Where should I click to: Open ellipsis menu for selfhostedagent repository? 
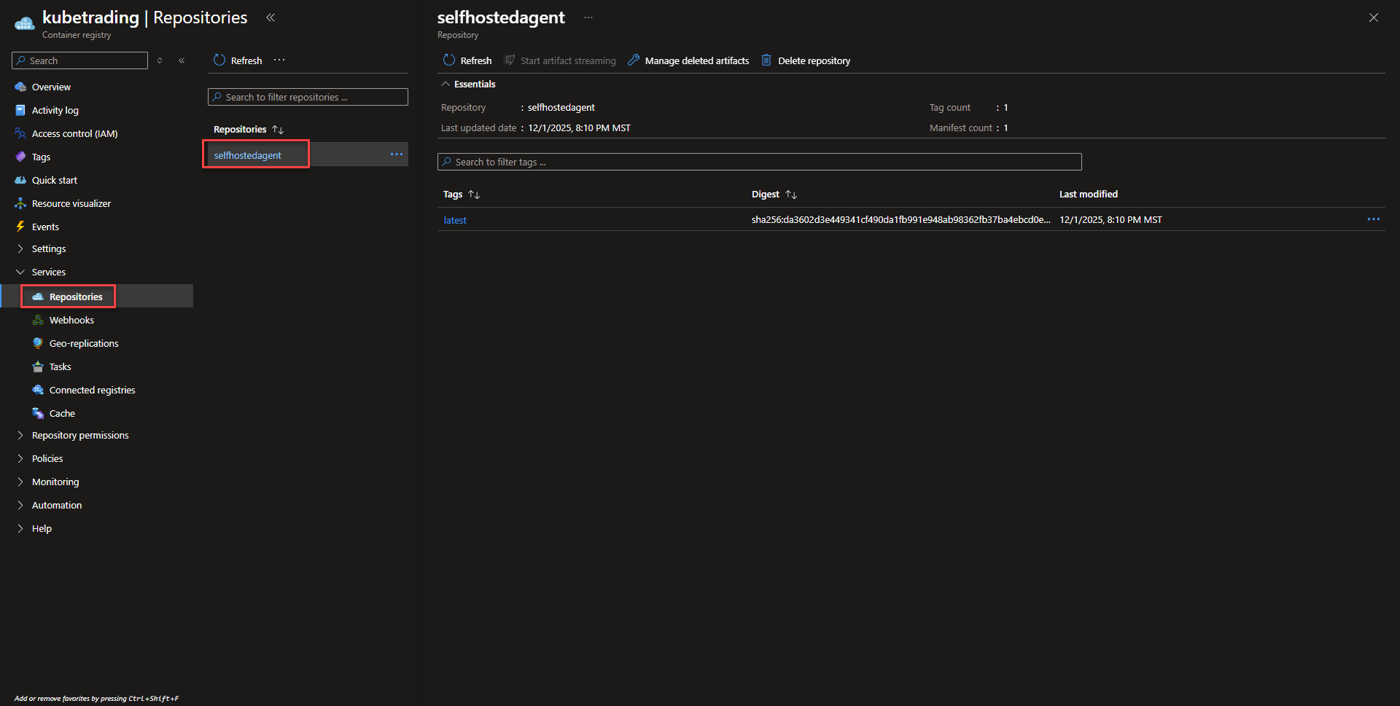coord(396,154)
